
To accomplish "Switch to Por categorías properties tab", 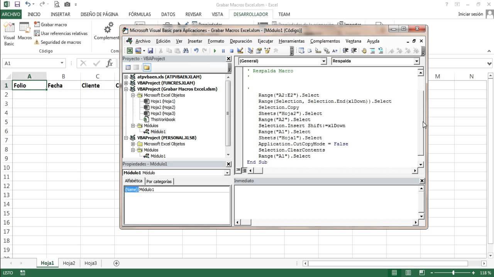I will (x=159, y=181).
